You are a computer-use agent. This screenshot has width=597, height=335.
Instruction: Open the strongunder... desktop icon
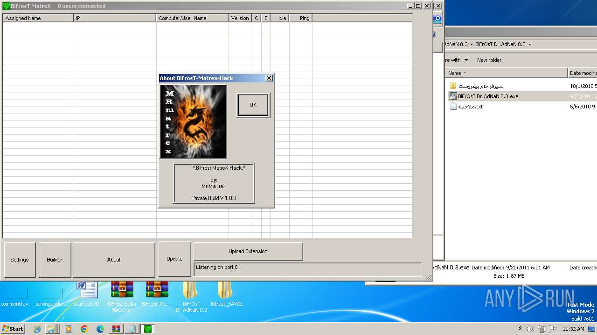[x=52, y=297]
